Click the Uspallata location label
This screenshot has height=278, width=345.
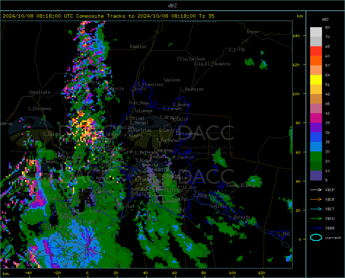39,92
